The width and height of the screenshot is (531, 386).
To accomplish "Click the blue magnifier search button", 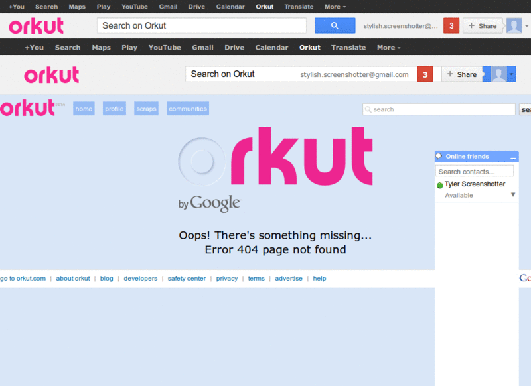I will coord(335,25).
